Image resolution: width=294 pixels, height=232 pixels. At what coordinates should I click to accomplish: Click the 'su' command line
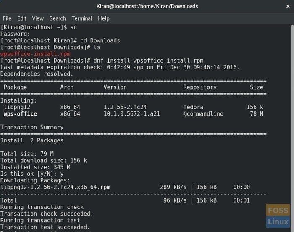(x=39, y=27)
